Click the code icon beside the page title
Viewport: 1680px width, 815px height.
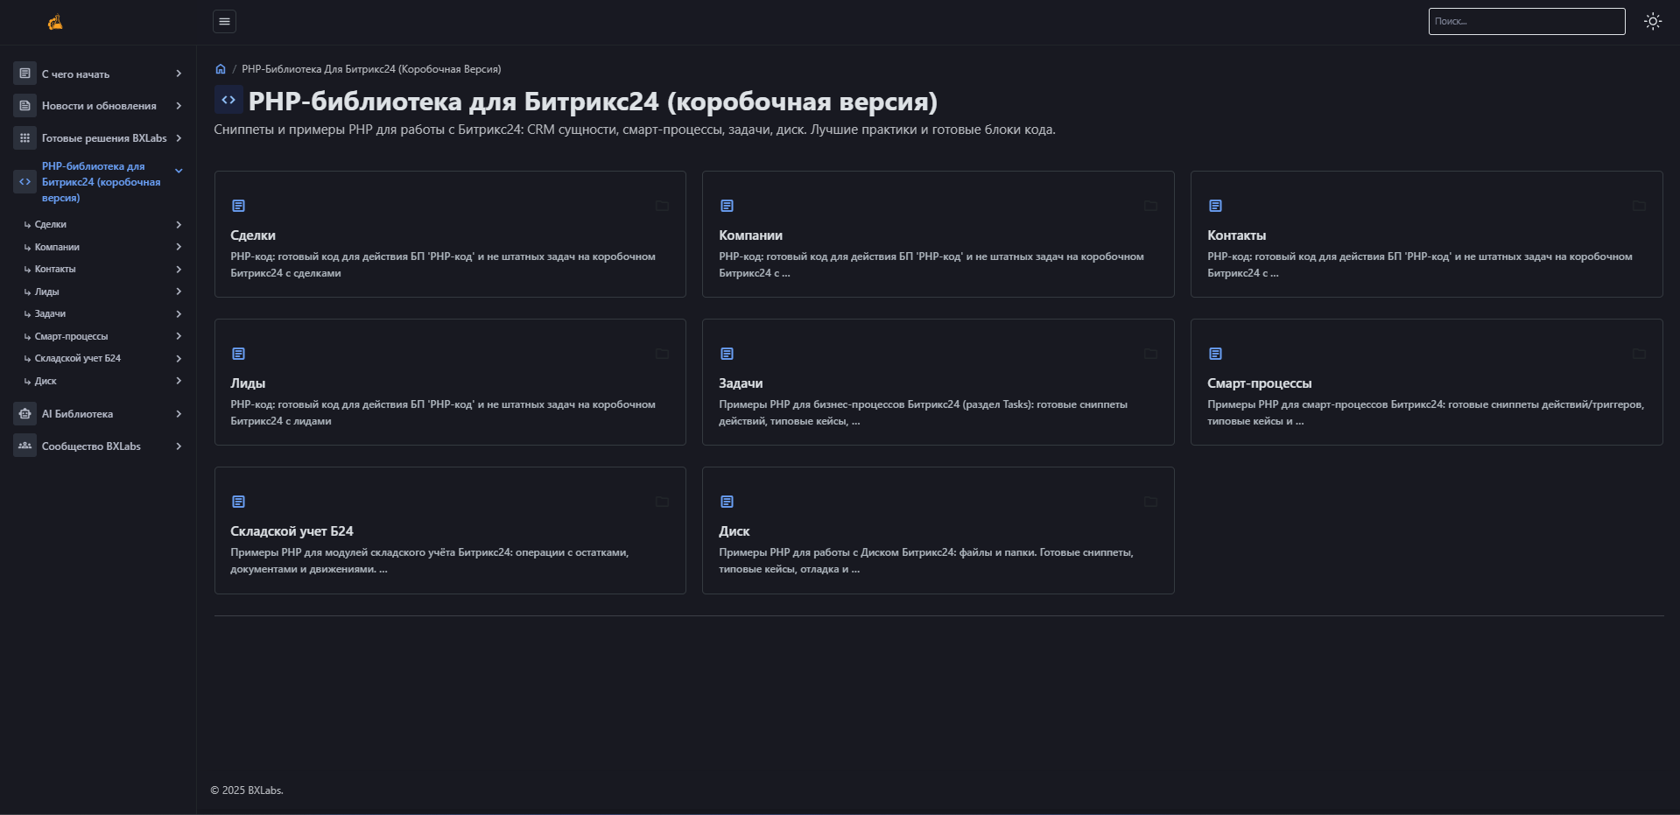228,100
